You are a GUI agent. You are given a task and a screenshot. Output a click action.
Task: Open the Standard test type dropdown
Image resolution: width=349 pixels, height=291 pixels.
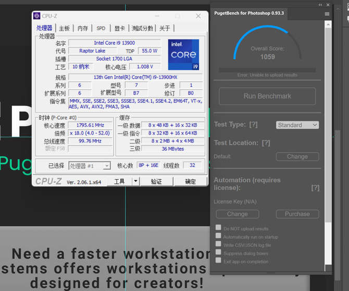point(297,125)
